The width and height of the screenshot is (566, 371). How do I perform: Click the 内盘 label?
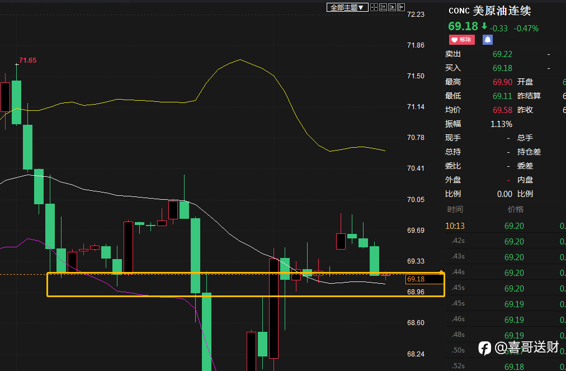[x=525, y=180]
